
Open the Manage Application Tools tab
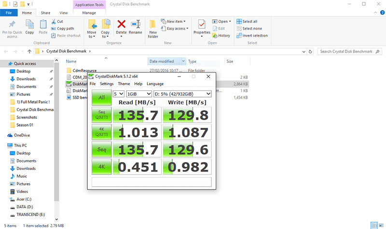pos(89,13)
